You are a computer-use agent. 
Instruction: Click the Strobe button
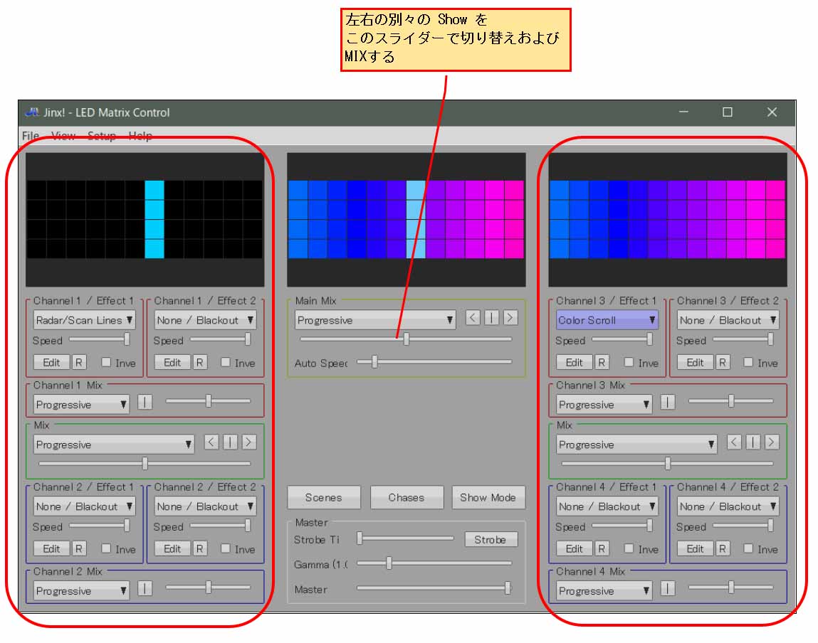(x=491, y=539)
